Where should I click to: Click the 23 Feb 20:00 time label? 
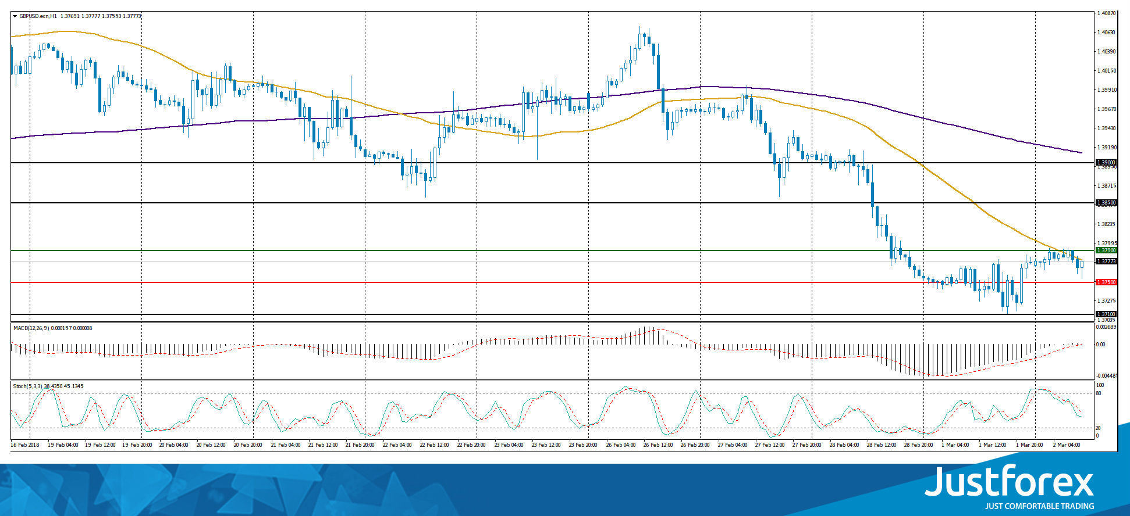pos(584,445)
